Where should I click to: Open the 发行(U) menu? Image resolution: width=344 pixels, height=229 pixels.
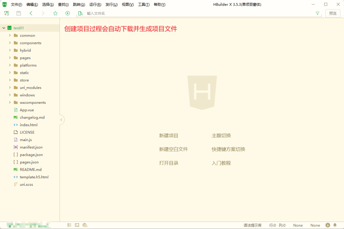pos(111,4)
